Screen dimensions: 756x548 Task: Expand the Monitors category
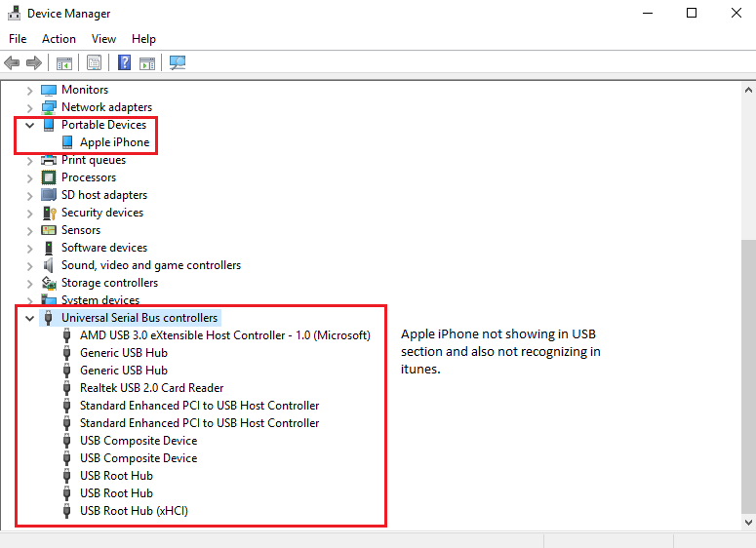(29, 90)
